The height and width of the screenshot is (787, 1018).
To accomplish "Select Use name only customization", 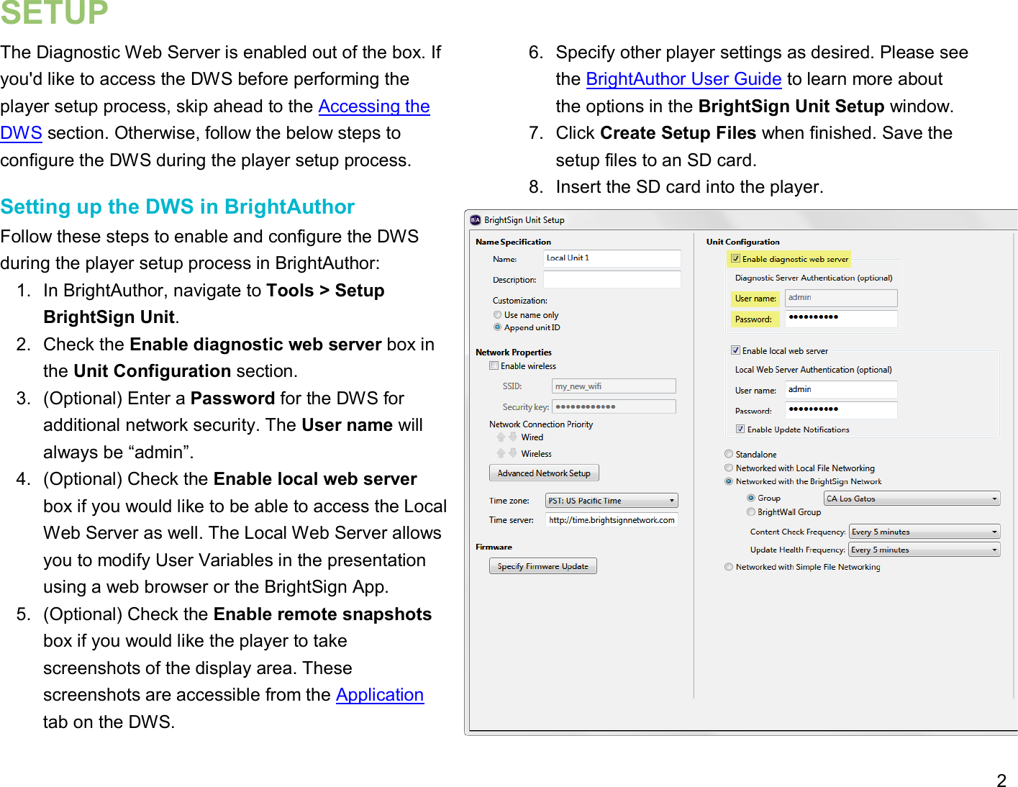I will tap(497, 314).
